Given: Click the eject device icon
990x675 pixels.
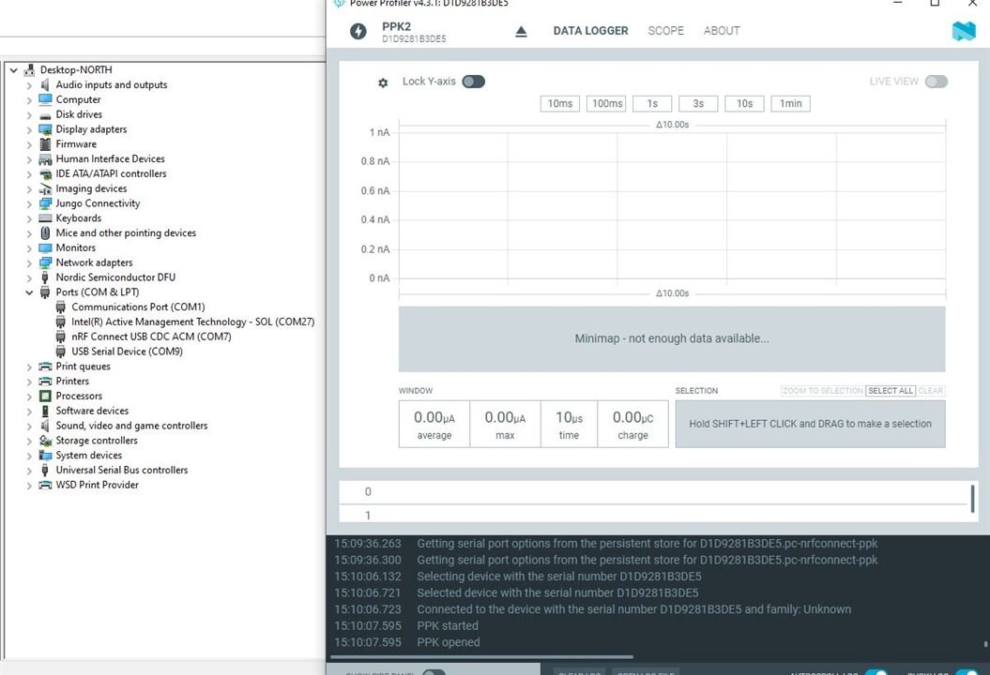Looking at the screenshot, I should (522, 31).
